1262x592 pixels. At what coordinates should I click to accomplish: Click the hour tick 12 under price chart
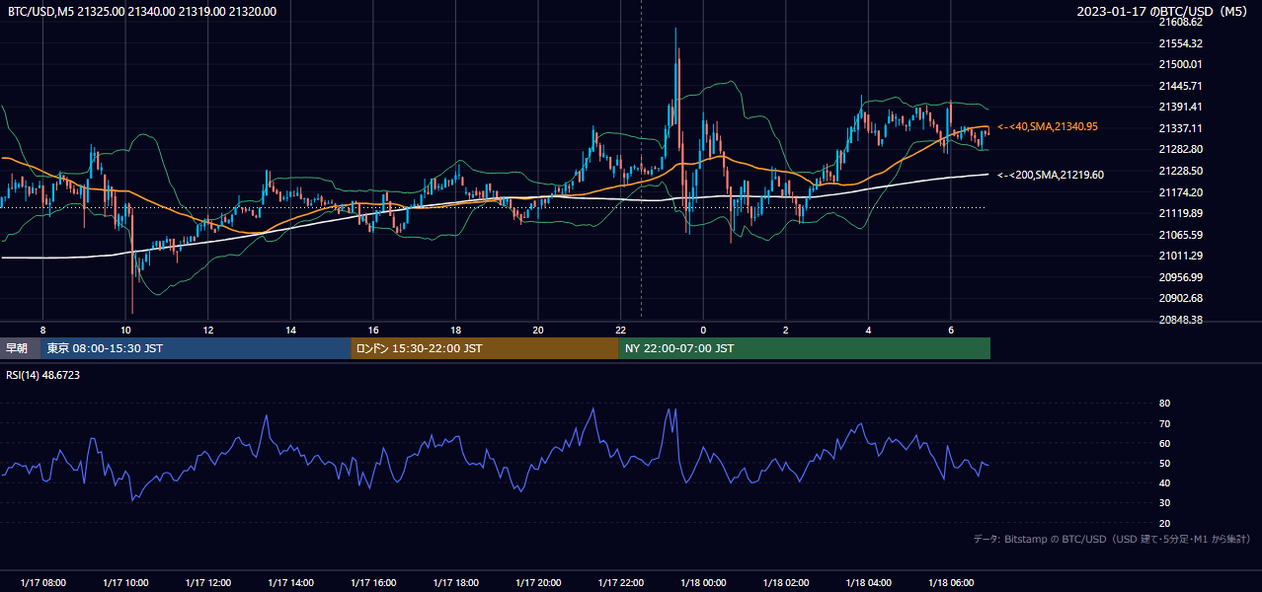(x=207, y=330)
